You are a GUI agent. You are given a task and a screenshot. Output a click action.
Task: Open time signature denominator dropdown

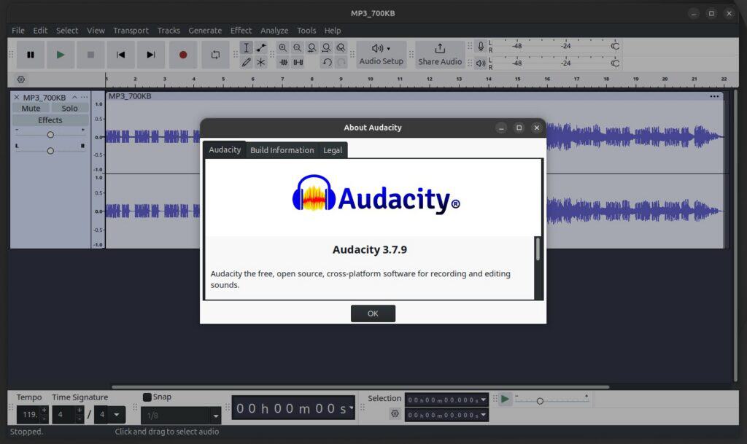pos(116,415)
